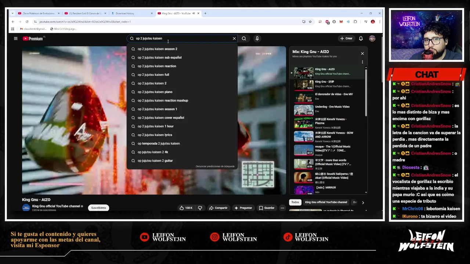Viewport: 470px width, 264px height.
Task: Open more actions ellipsis beside Guardar
Action: click(x=282, y=208)
